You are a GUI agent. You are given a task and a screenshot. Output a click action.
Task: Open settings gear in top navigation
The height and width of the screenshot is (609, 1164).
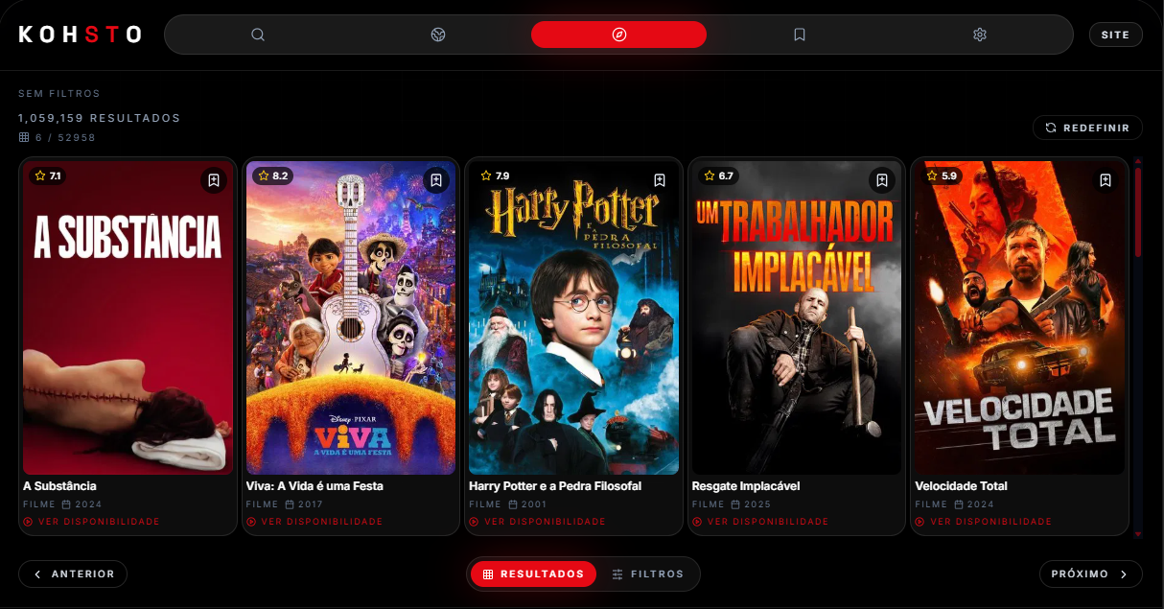[x=979, y=35]
